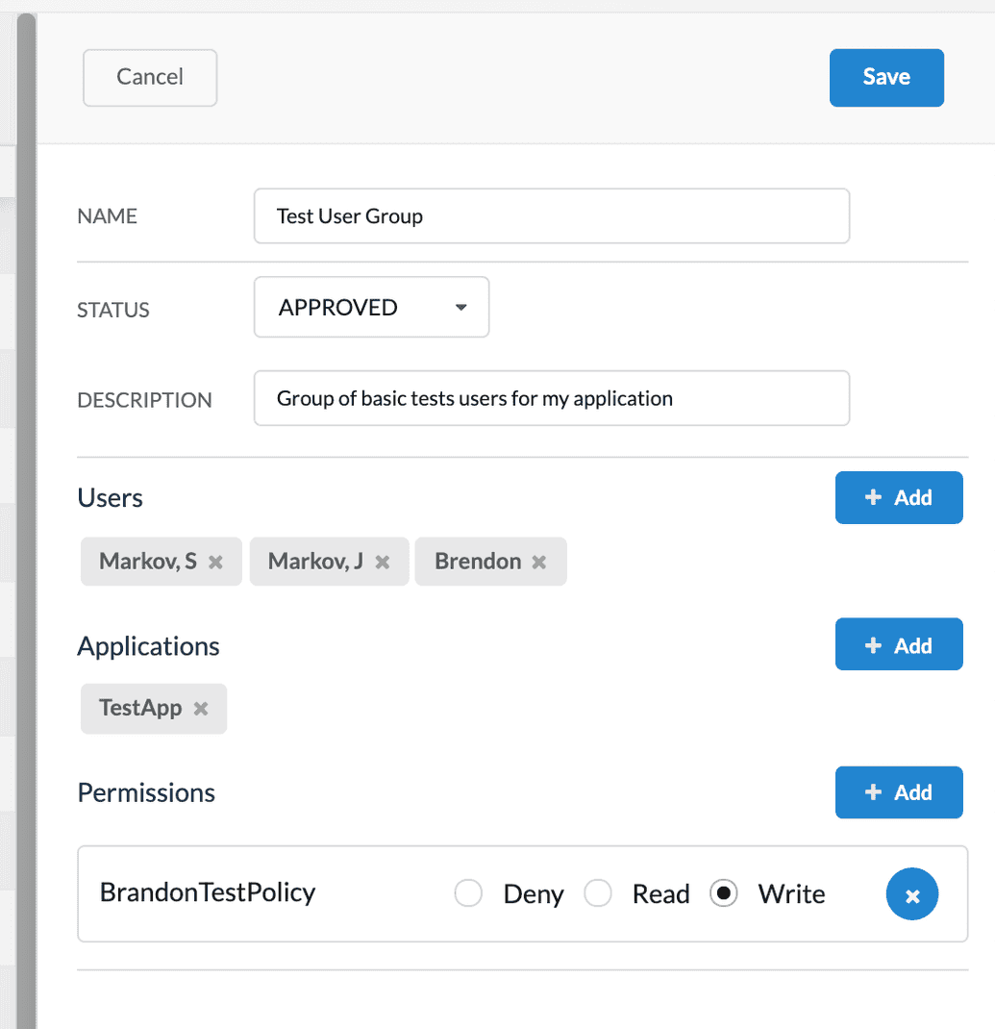The width and height of the screenshot is (995, 1029).
Task: Remove Markov, S user chip
Action: [215, 563]
